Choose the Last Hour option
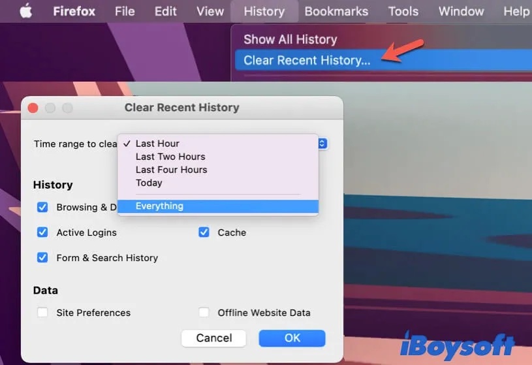Image resolution: width=532 pixels, height=365 pixels. point(157,144)
